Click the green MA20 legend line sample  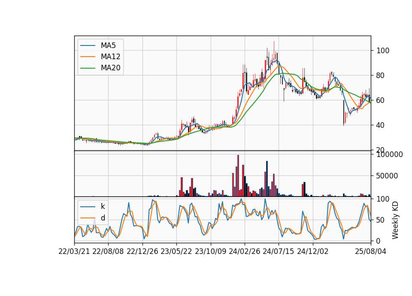88,68
